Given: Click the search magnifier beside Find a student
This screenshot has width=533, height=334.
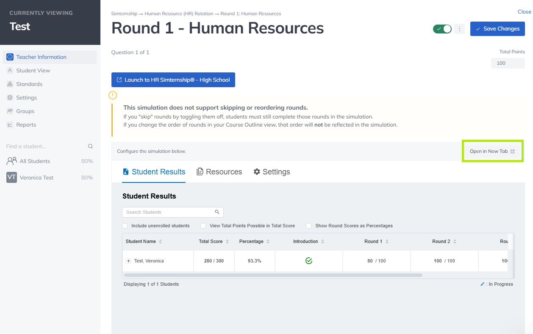Looking at the screenshot, I should click(x=90, y=146).
